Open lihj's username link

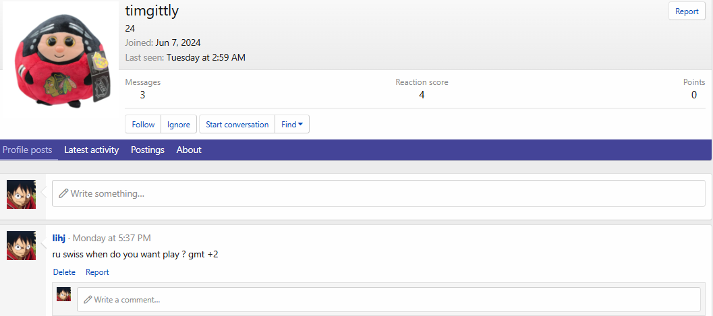point(59,238)
